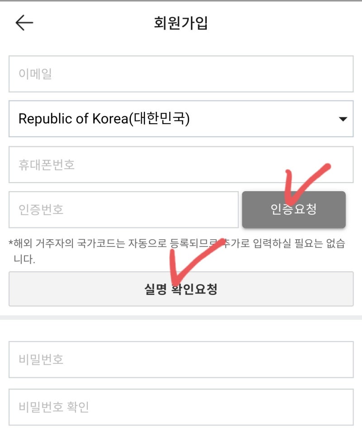The width and height of the screenshot is (362, 439).
Task: Focus the 휴대폰번호 phone number field
Action: tap(181, 164)
